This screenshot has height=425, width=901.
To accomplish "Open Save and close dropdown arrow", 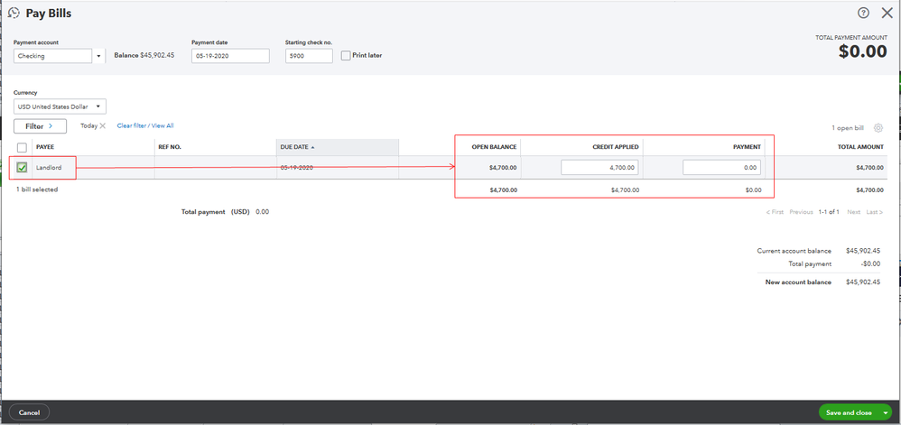I will point(886,412).
